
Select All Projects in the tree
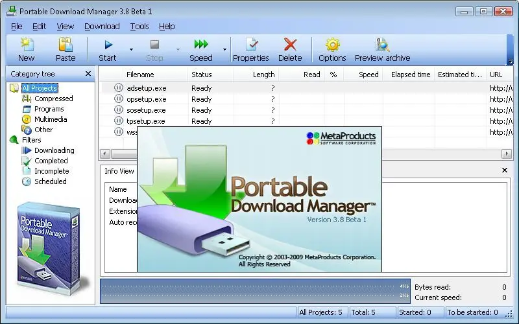(40, 88)
